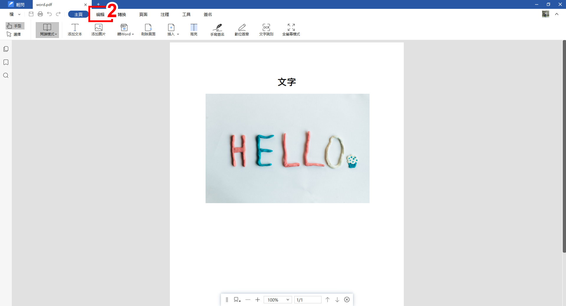The height and width of the screenshot is (306, 566).
Task: Open the Annotate tab (注釋)
Action: (165, 14)
